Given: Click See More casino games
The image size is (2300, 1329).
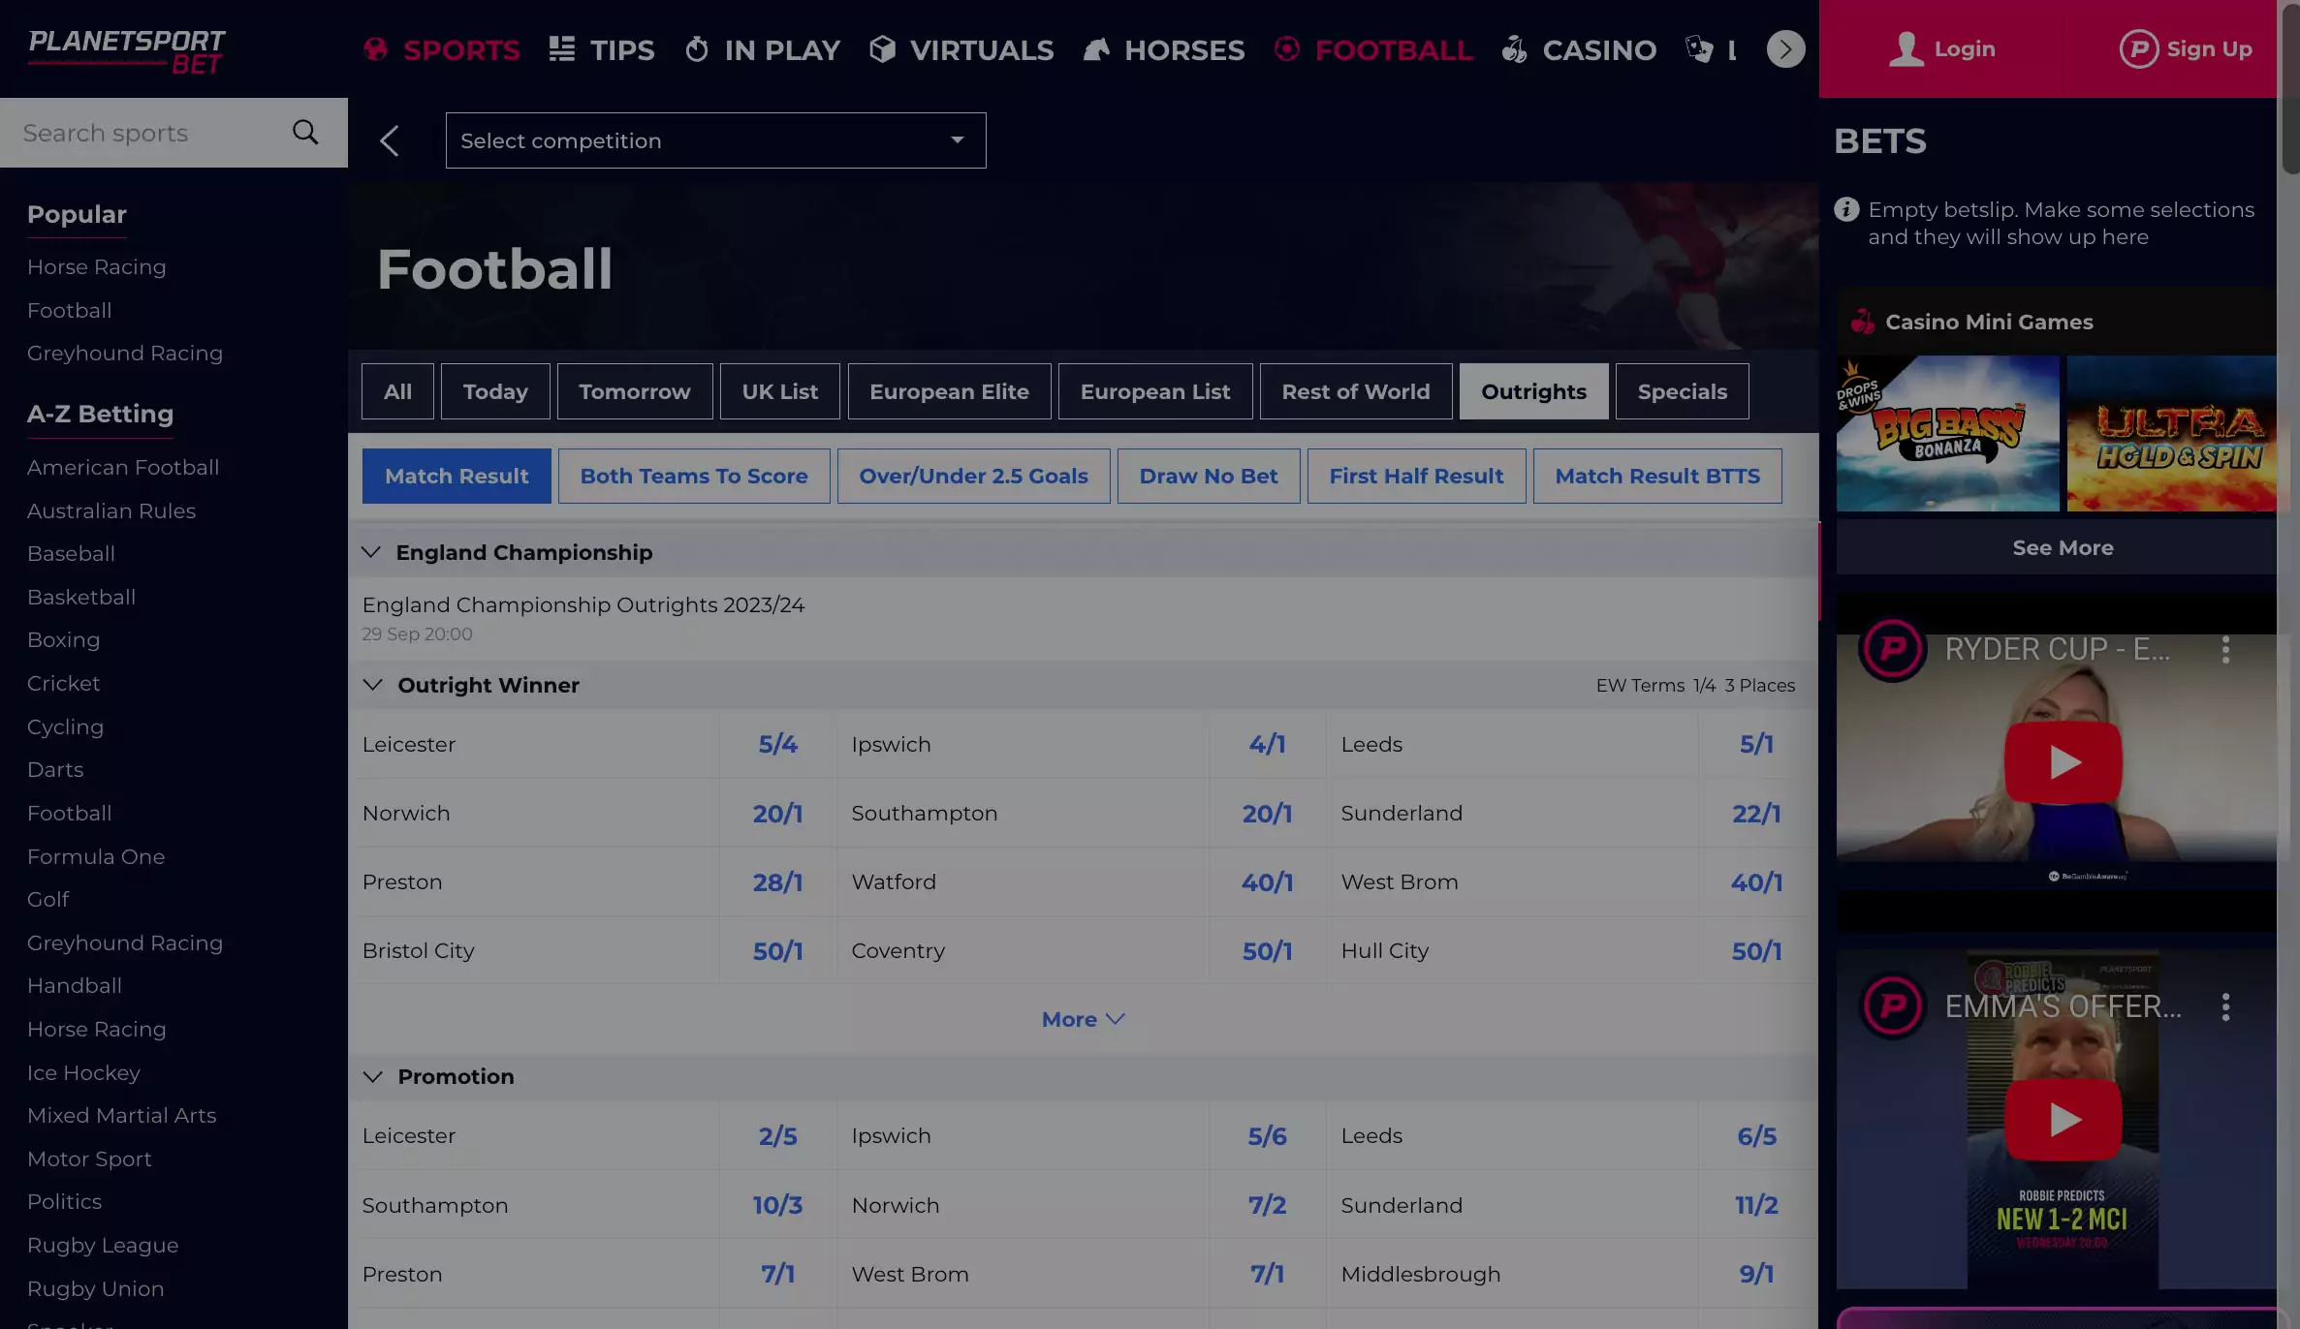Looking at the screenshot, I should pos(2063,547).
